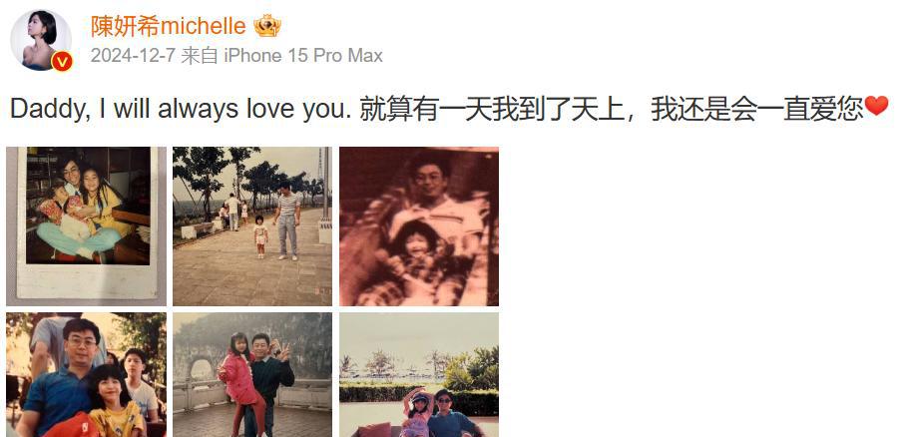Click the red heart emoji in post
Image resolution: width=910 pixels, height=437 pixels.
(x=876, y=106)
